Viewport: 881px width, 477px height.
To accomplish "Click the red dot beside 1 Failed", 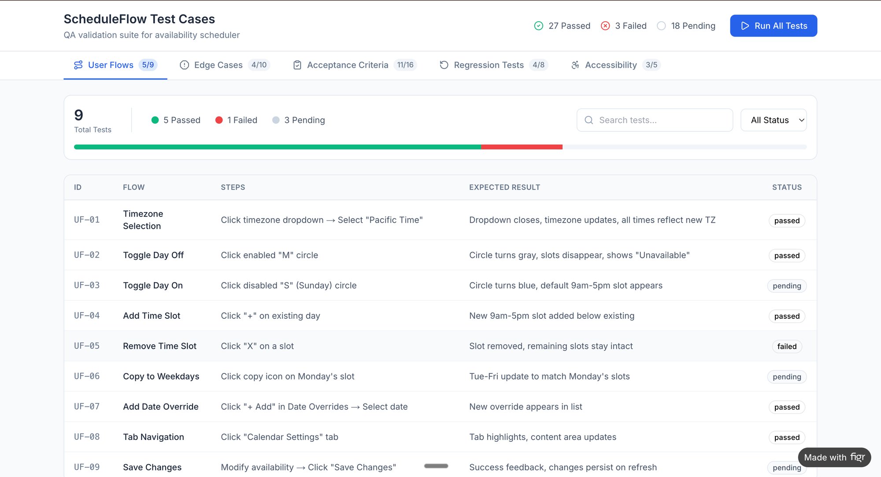I will 219,120.
